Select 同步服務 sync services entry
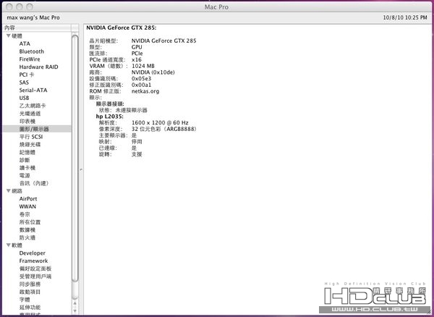434x317 pixels. 30,284
